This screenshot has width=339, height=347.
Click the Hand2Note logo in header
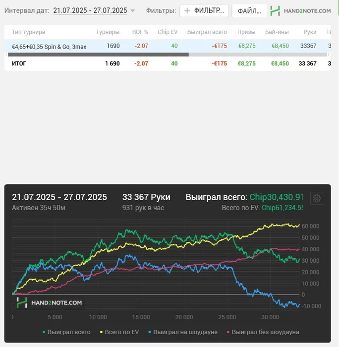click(x=301, y=11)
